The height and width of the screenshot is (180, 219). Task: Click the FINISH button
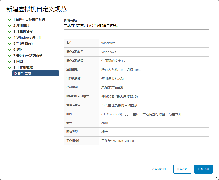click(x=203, y=169)
